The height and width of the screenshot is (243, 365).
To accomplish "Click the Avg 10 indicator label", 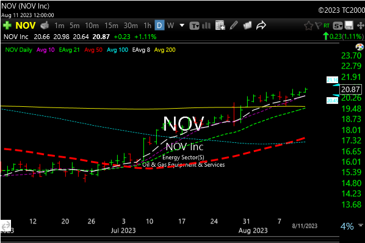I will (x=45, y=50).
